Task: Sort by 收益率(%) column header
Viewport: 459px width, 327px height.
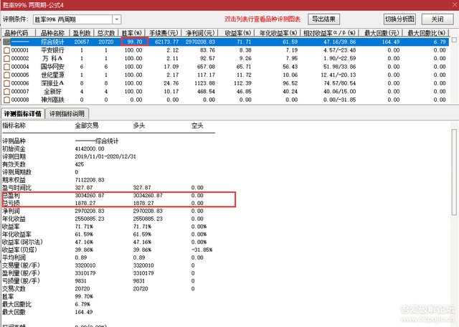Action: coord(237,33)
